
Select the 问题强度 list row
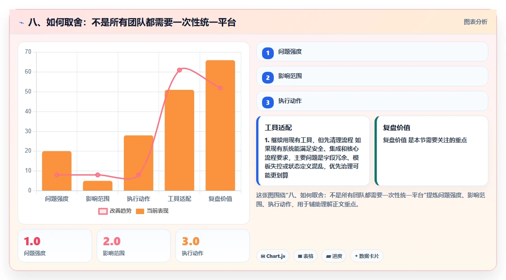click(x=372, y=51)
